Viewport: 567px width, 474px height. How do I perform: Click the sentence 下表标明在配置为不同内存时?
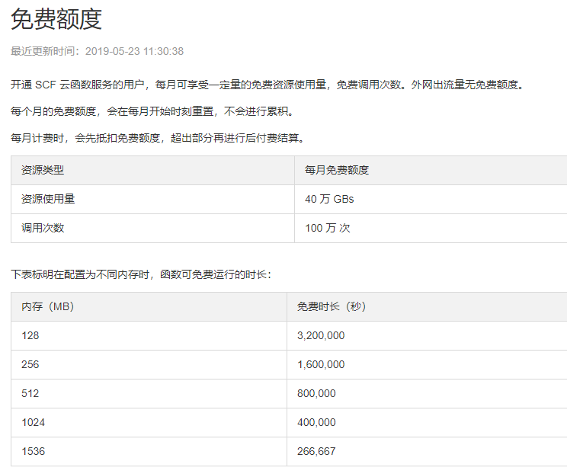141,274
